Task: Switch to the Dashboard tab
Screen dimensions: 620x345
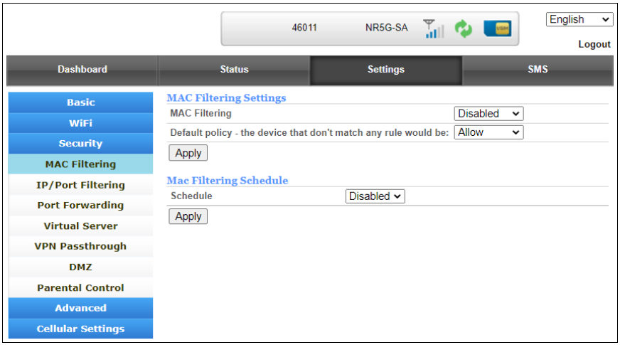Action: pyautogui.click(x=82, y=70)
